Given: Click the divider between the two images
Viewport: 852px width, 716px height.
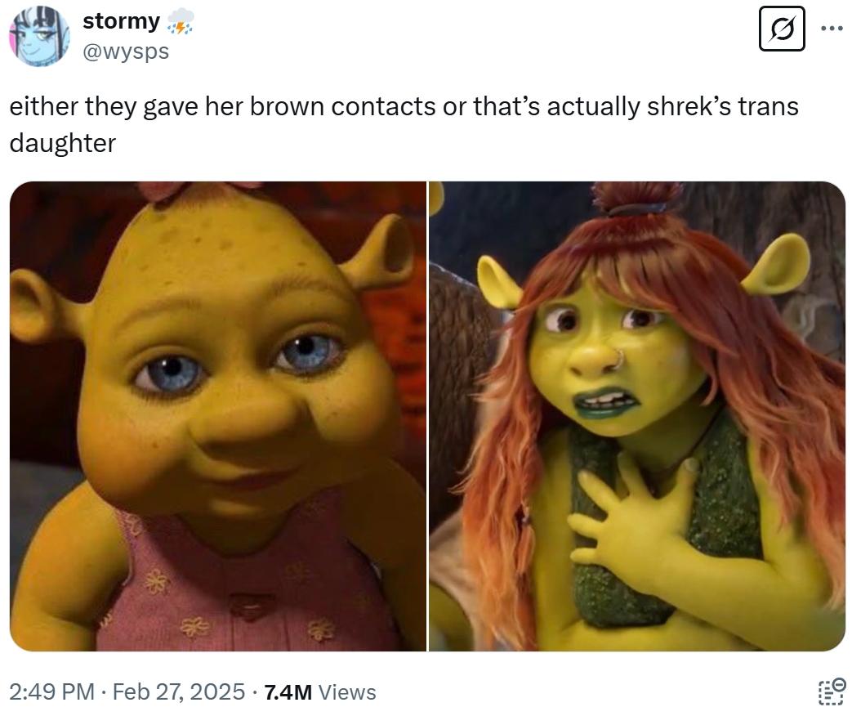Looking at the screenshot, I should click(x=427, y=416).
